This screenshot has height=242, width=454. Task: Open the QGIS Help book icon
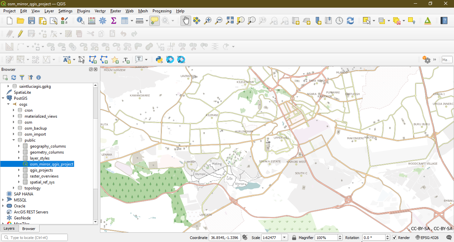coord(444,21)
